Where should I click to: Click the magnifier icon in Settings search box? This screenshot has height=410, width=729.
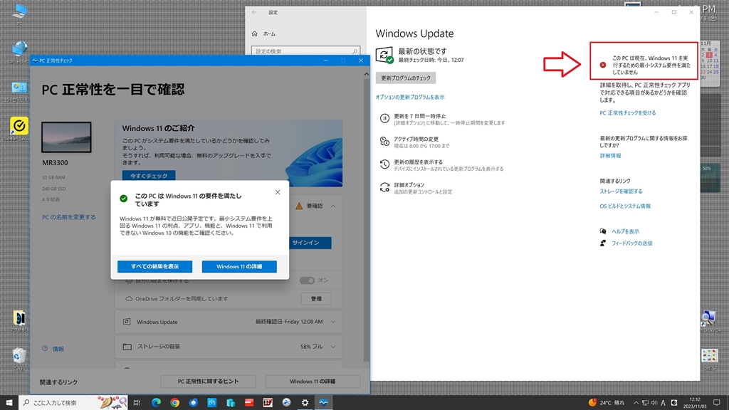point(355,51)
